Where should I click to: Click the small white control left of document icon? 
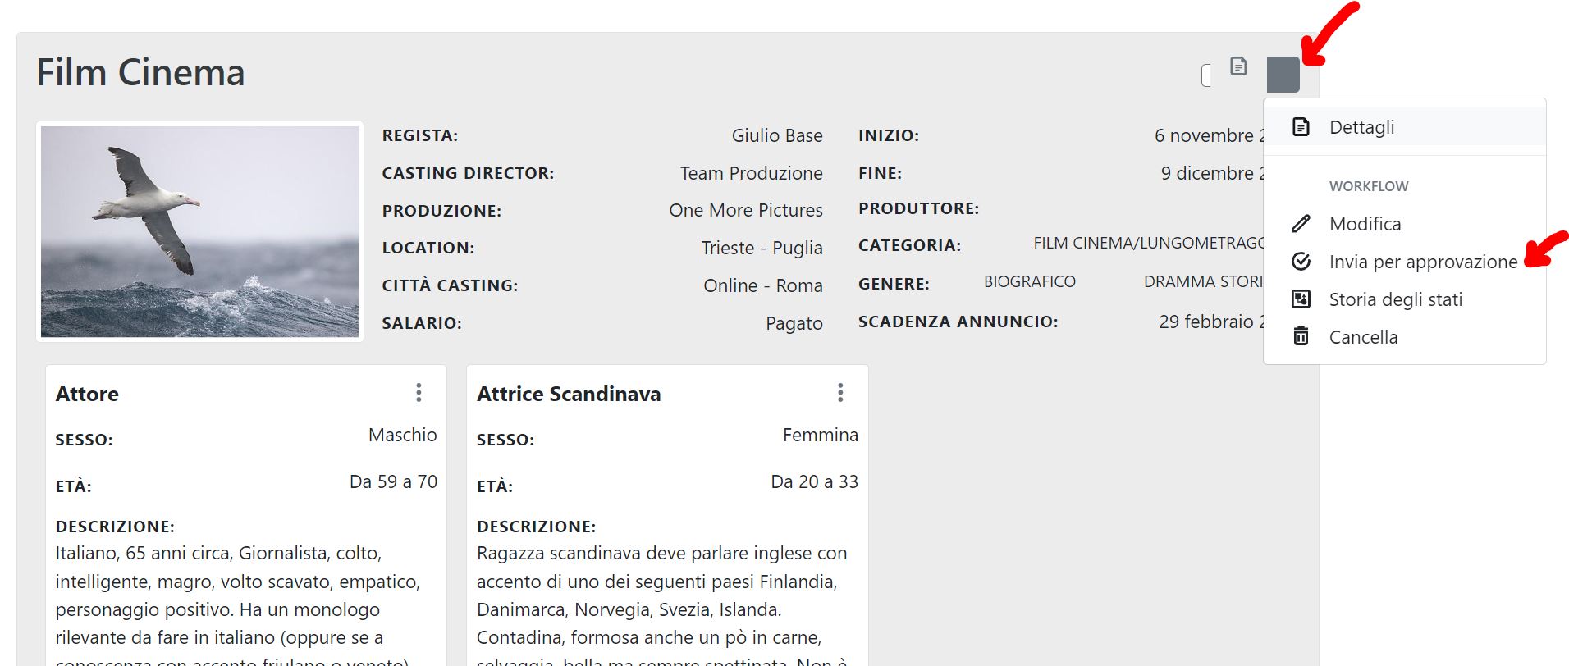point(1206,75)
